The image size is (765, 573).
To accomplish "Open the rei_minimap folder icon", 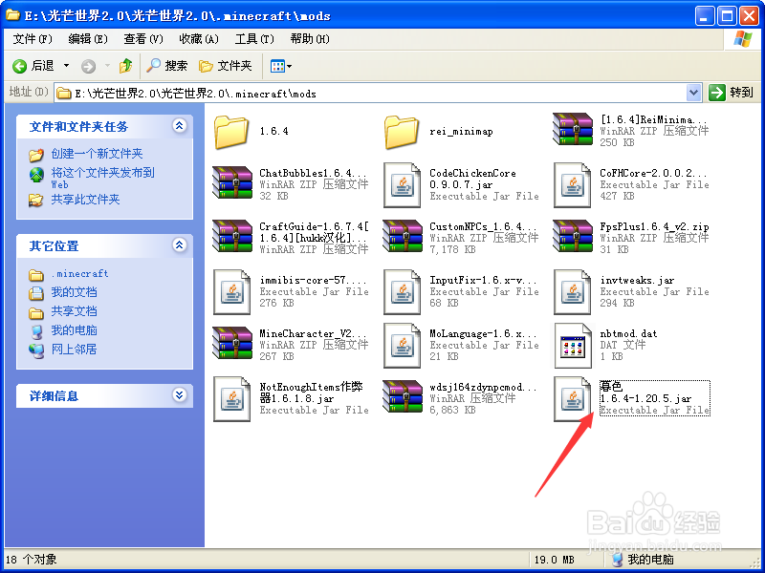I will tap(402, 132).
